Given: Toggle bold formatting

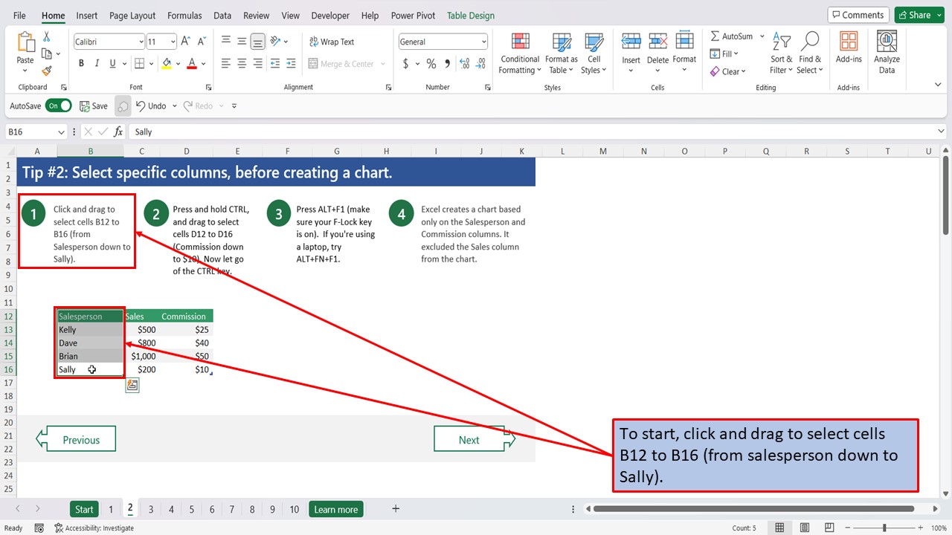Looking at the screenshot, I should [81, 63].
